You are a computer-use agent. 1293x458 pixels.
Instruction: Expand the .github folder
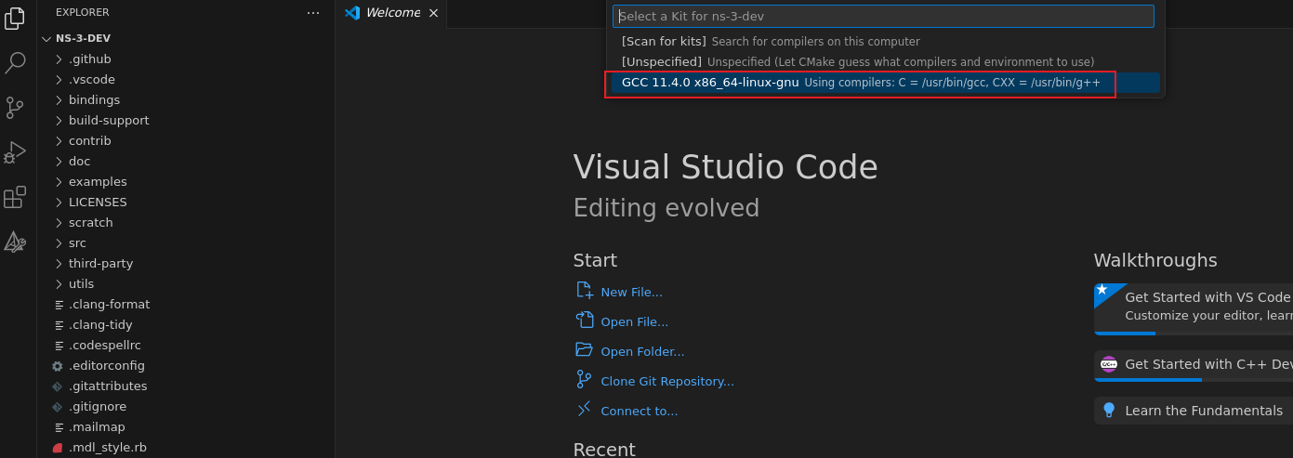point(59,59)
